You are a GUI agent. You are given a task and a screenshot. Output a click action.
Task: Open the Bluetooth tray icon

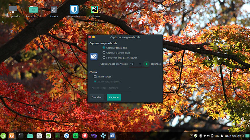[x=201, y=136]
